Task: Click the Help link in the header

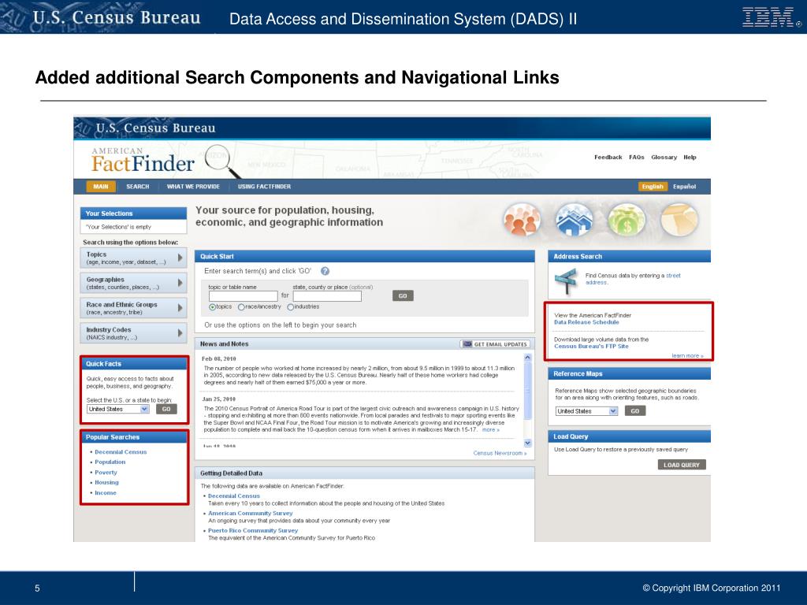Action: [690, 158]
